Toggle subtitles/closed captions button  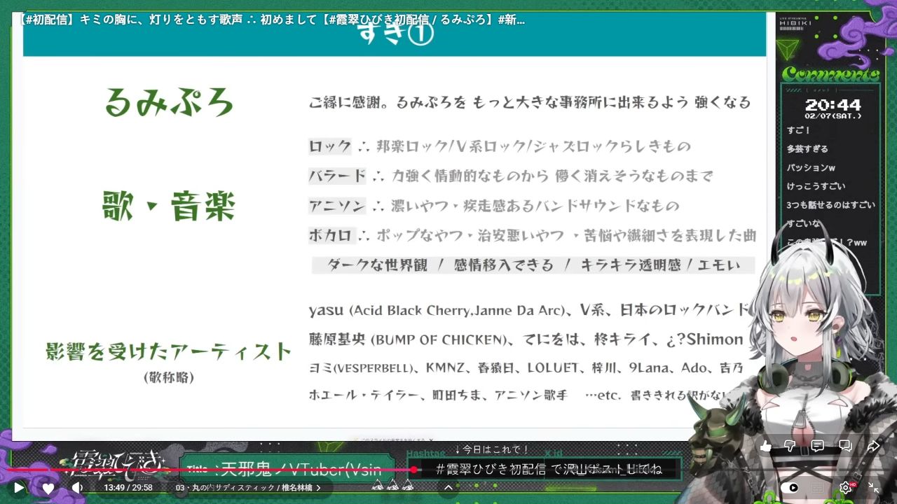819,488
